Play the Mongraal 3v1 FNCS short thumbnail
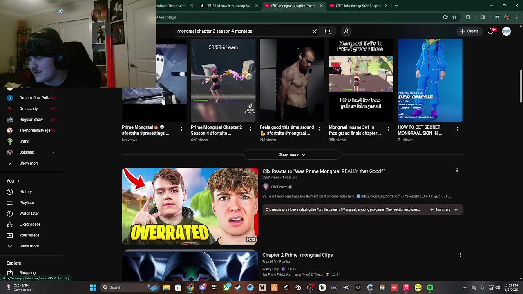 pos(361,80)
